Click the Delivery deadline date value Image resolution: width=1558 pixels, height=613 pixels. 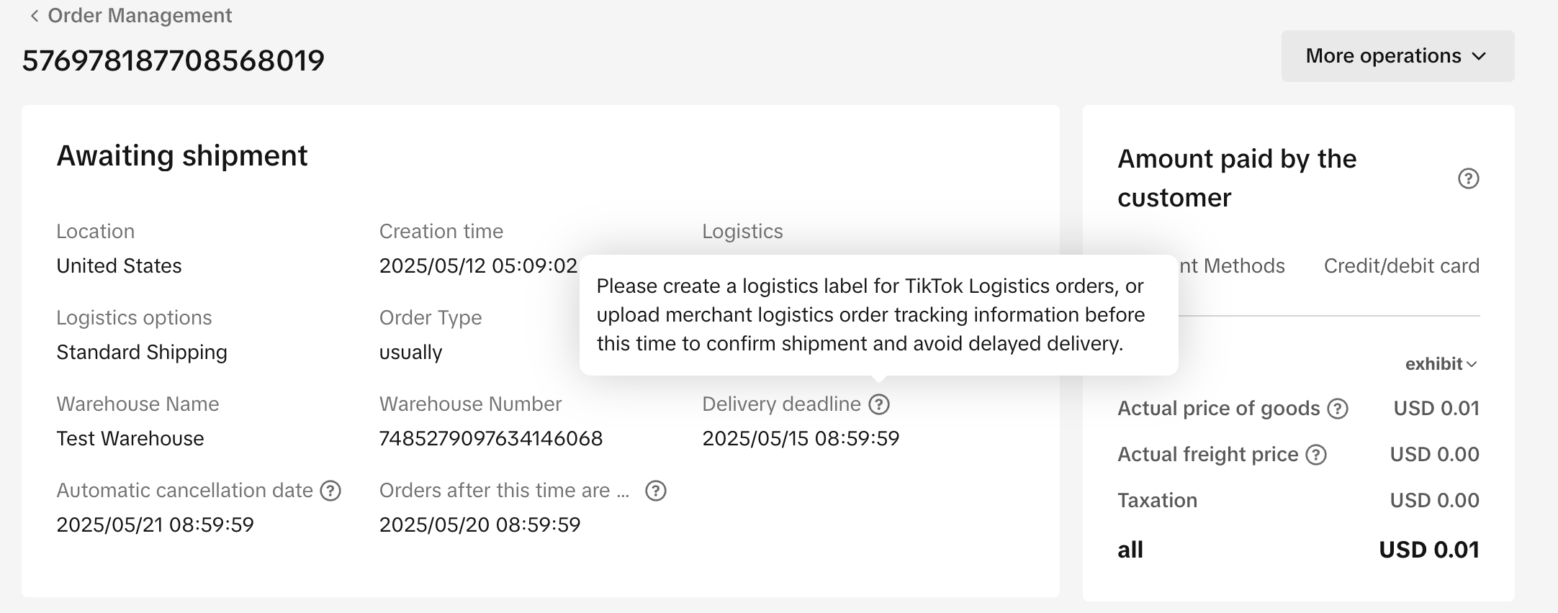[801, 439]
